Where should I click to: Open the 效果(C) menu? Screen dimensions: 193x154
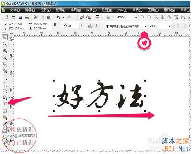point(91,10)
